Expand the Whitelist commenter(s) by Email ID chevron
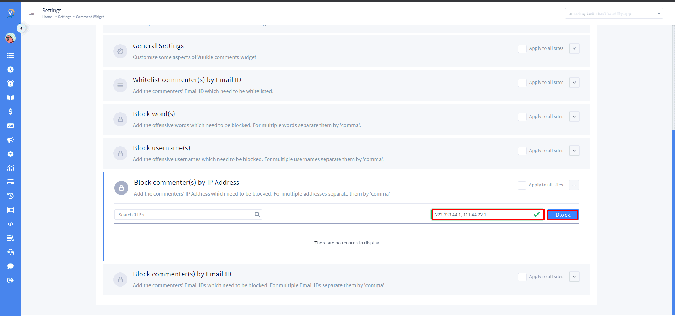 pos(574,83)
